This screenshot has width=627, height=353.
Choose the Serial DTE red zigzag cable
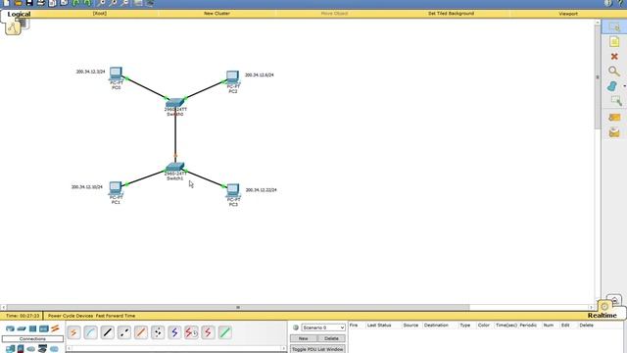tap(208, 332)
